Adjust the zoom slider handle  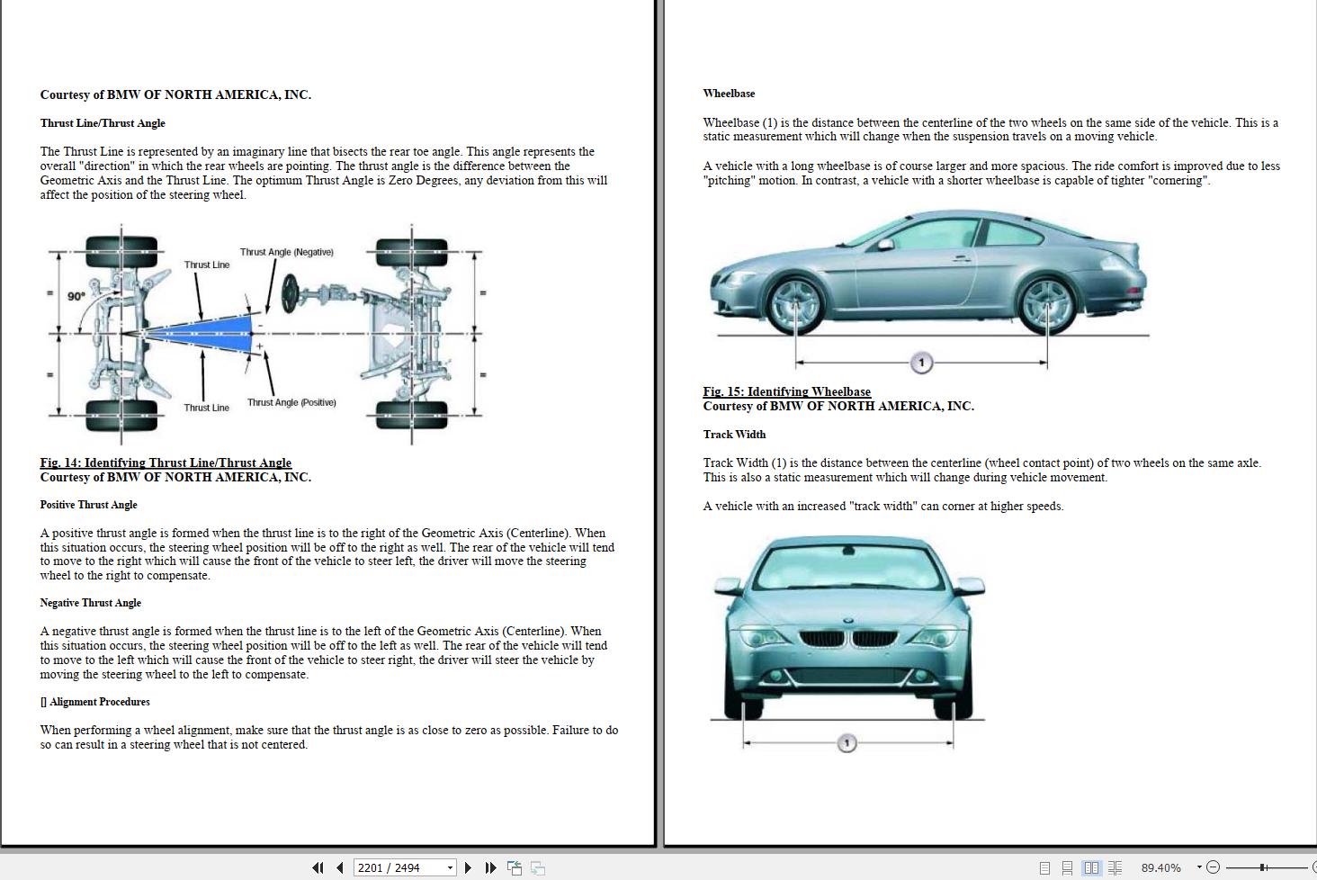point(1262,867)
